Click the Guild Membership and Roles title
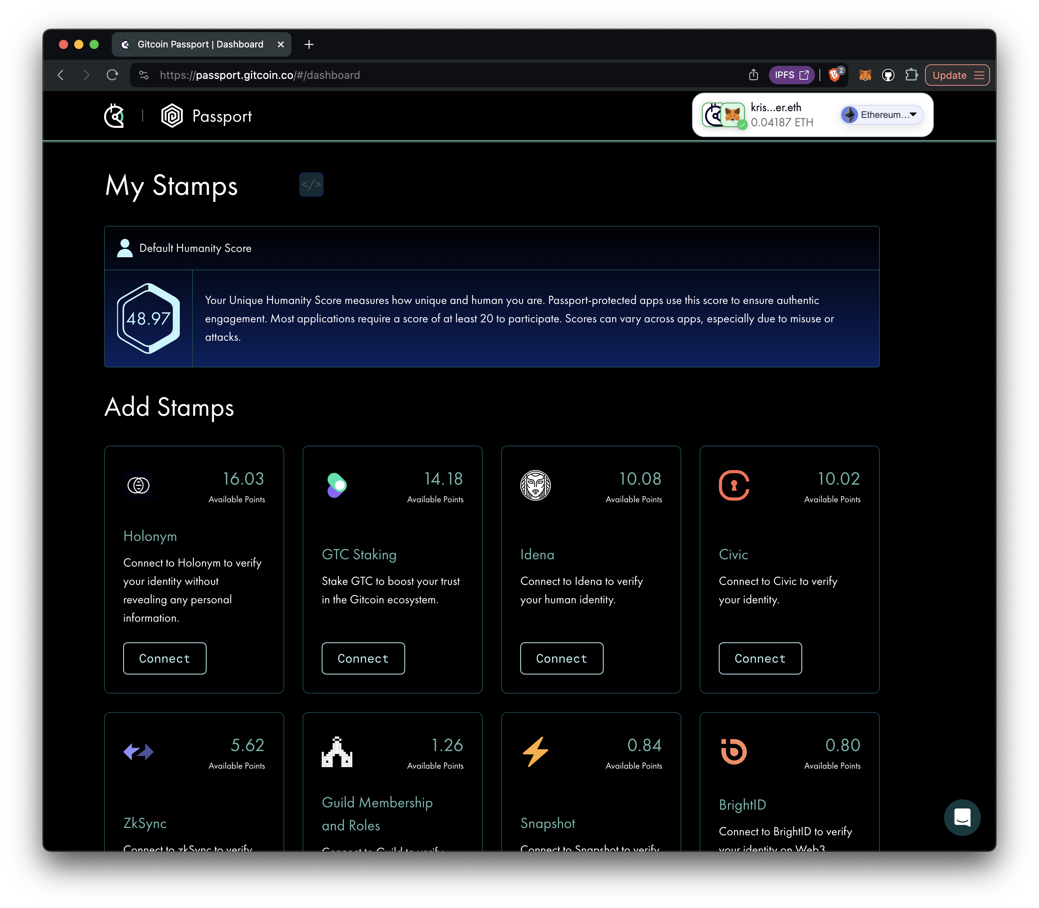 [x=377, y=814]
